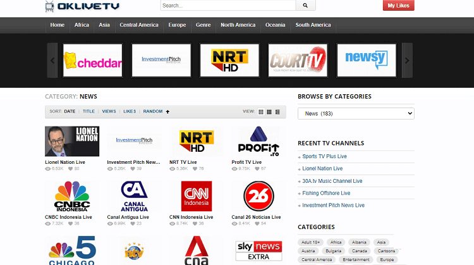Open Sports TV Plus Live in recent channels
The height and width of the screenshot is (265, 474).
point(324,156)
